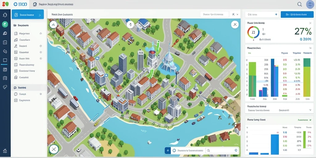Click the round X button at map bottom-left
Viewport: 316px width, 158px height.
coord(54,149)
